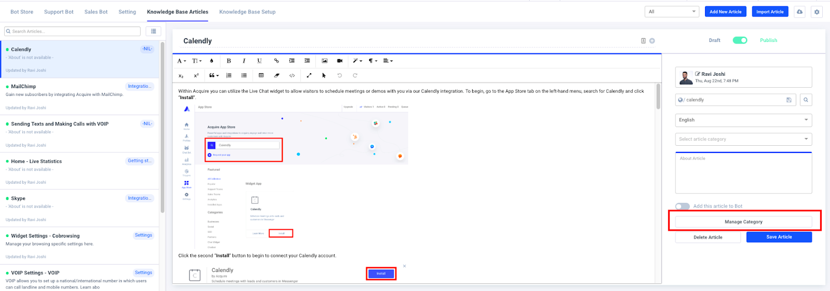Open the English language dropdown
Screen dimensions: 830x291
pyautogui.click(x=743, y=120)
